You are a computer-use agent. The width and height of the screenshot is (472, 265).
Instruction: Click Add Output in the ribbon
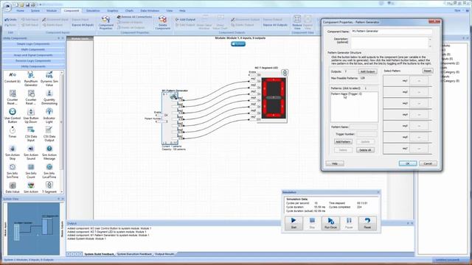click(x=185, y=19)
